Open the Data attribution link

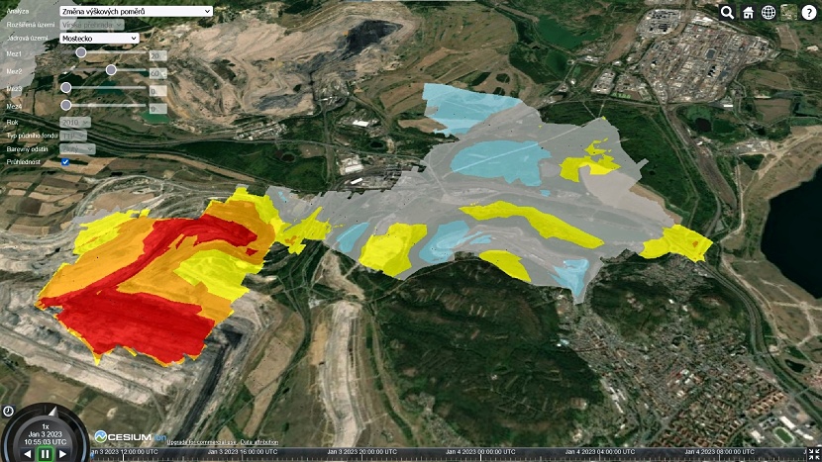(x=258, y=442)
